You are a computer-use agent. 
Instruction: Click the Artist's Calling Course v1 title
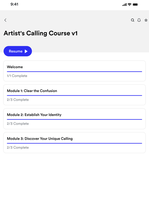[x=41, y=33]
